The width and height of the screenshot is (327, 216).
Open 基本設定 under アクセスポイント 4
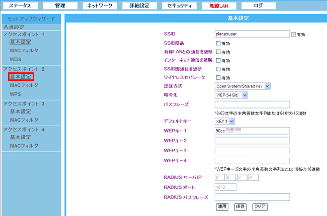[x=21, y=137]
